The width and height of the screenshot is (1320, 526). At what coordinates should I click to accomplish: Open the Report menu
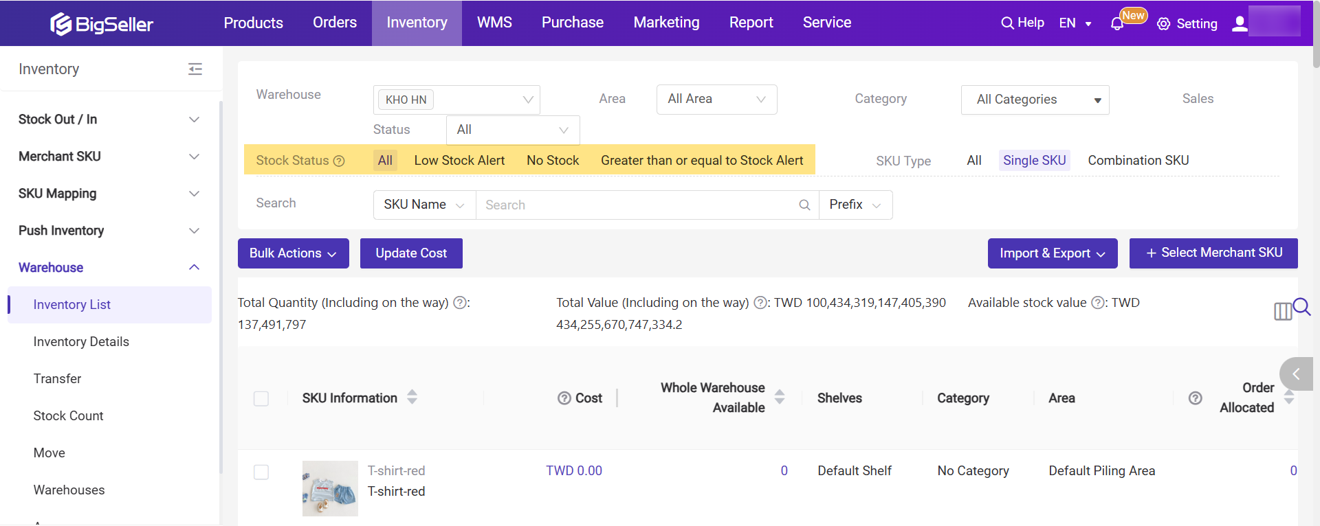[751, 23]
